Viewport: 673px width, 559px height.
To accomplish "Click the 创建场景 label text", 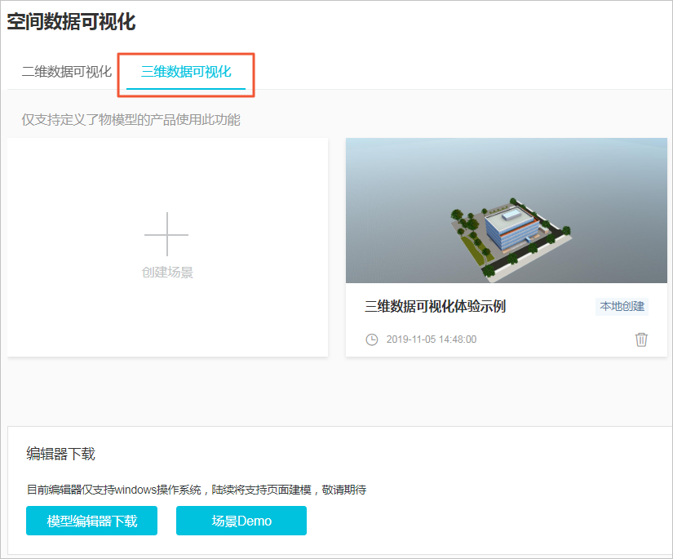I will coord(167,273).
